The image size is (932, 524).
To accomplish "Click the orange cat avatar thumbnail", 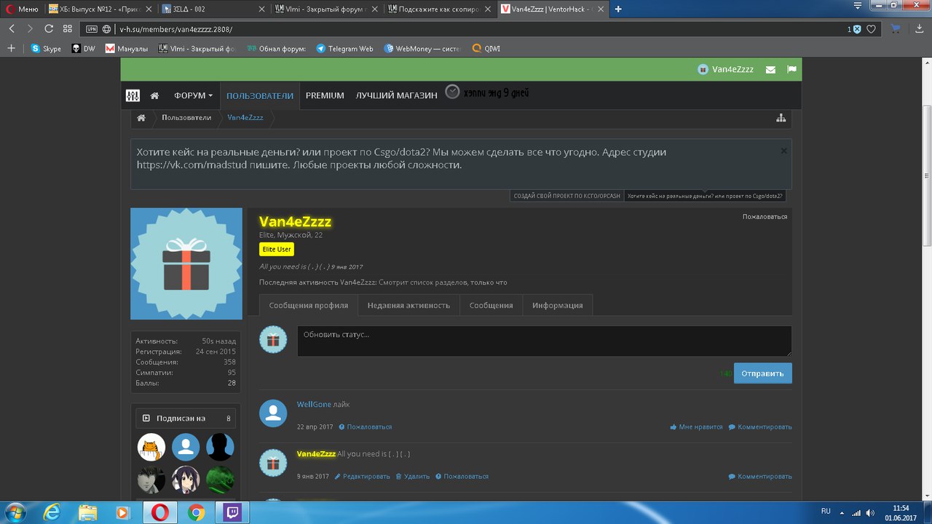I will pyautogui.click(x=151, y=447).
